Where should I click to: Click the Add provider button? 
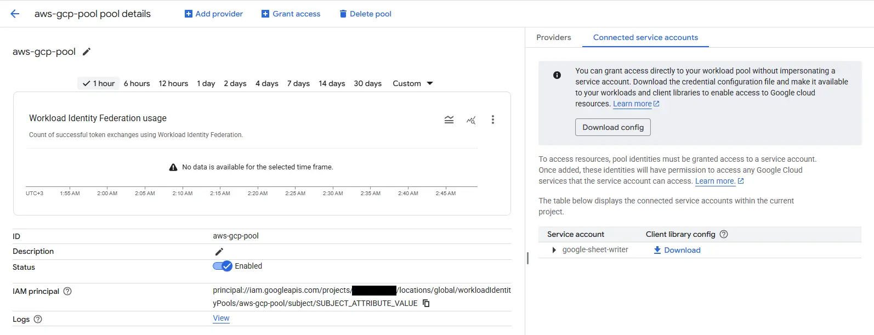214,14
